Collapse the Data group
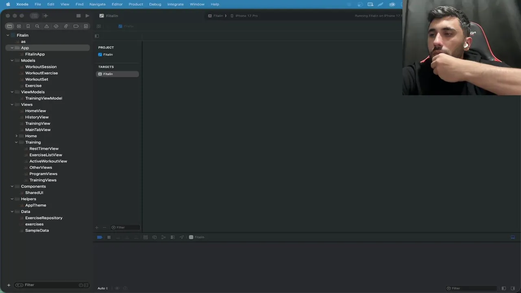Screen dimensions: 521x293 12,212
